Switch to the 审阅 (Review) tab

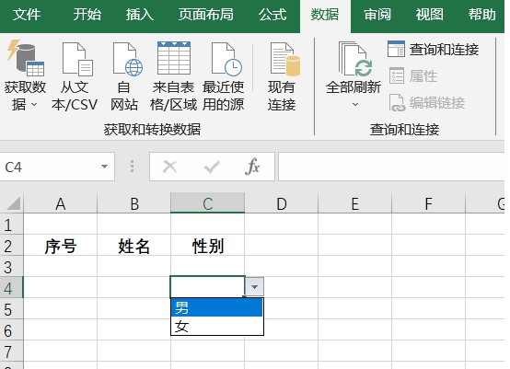tap(377, 15)
